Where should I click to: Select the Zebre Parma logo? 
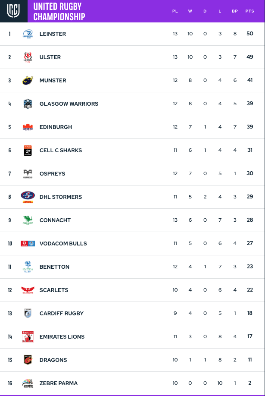28,383
